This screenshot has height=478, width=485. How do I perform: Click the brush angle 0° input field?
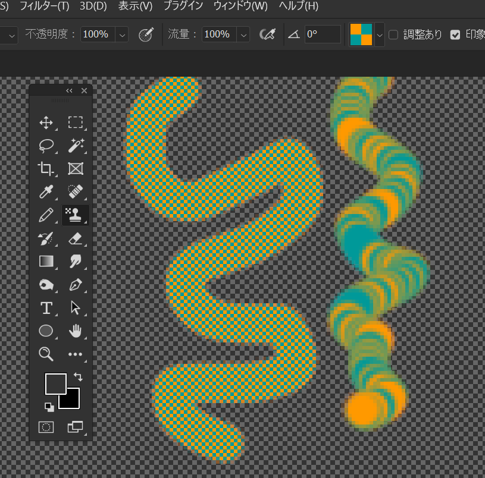coord(322,34)
